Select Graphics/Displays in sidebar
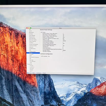 point(34,44)
